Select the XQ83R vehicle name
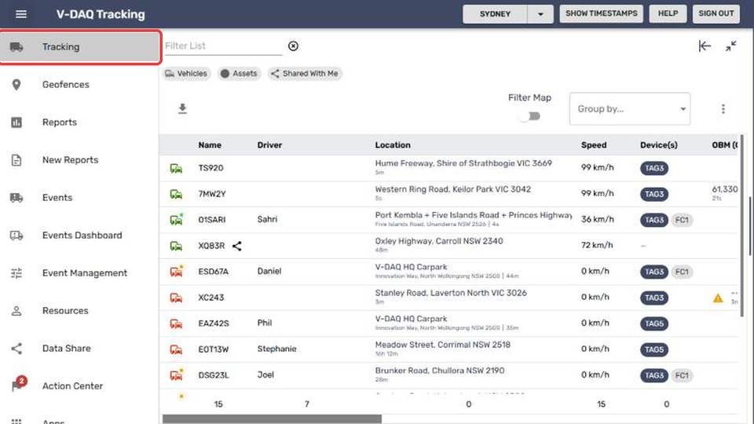754x424 pixels. click(211, 246)
